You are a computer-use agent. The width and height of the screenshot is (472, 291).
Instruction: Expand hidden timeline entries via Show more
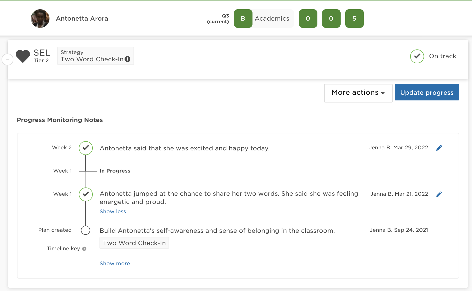(115, 263)
